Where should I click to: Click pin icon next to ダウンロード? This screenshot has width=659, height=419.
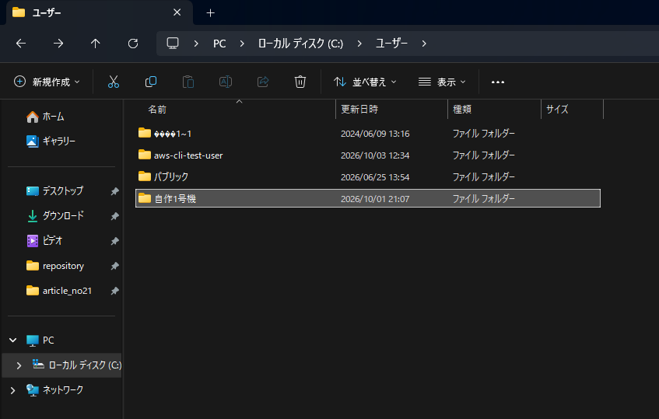pos(114,216)
